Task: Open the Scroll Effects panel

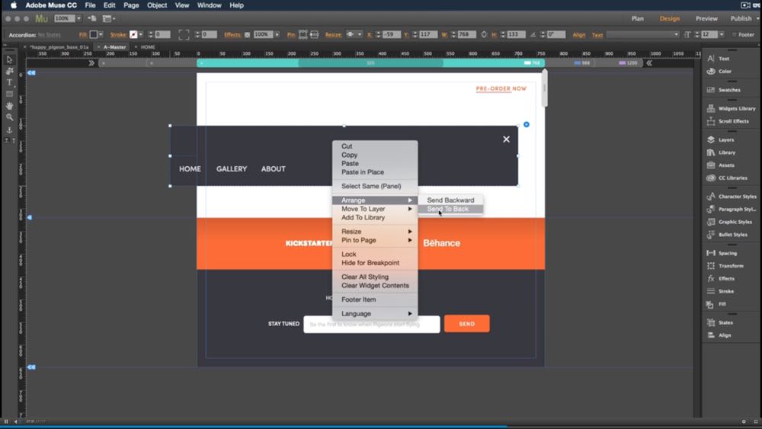Action: (x=728, y=121)
